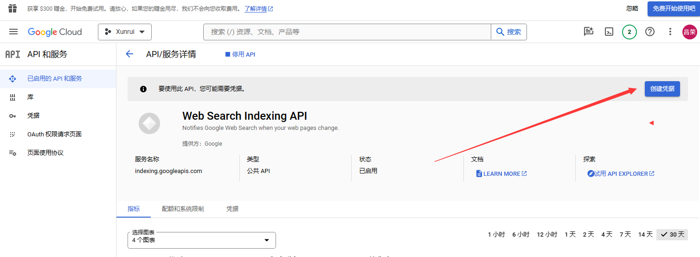Click the 创建凭据 button
The image size is (700, 257).
(662, 89)
